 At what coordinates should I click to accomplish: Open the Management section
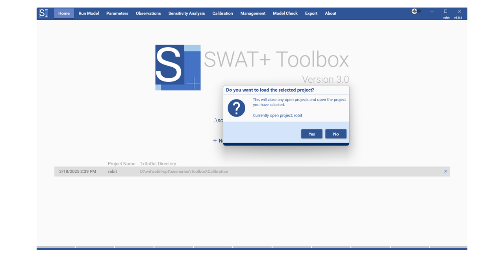click(253, 13)
